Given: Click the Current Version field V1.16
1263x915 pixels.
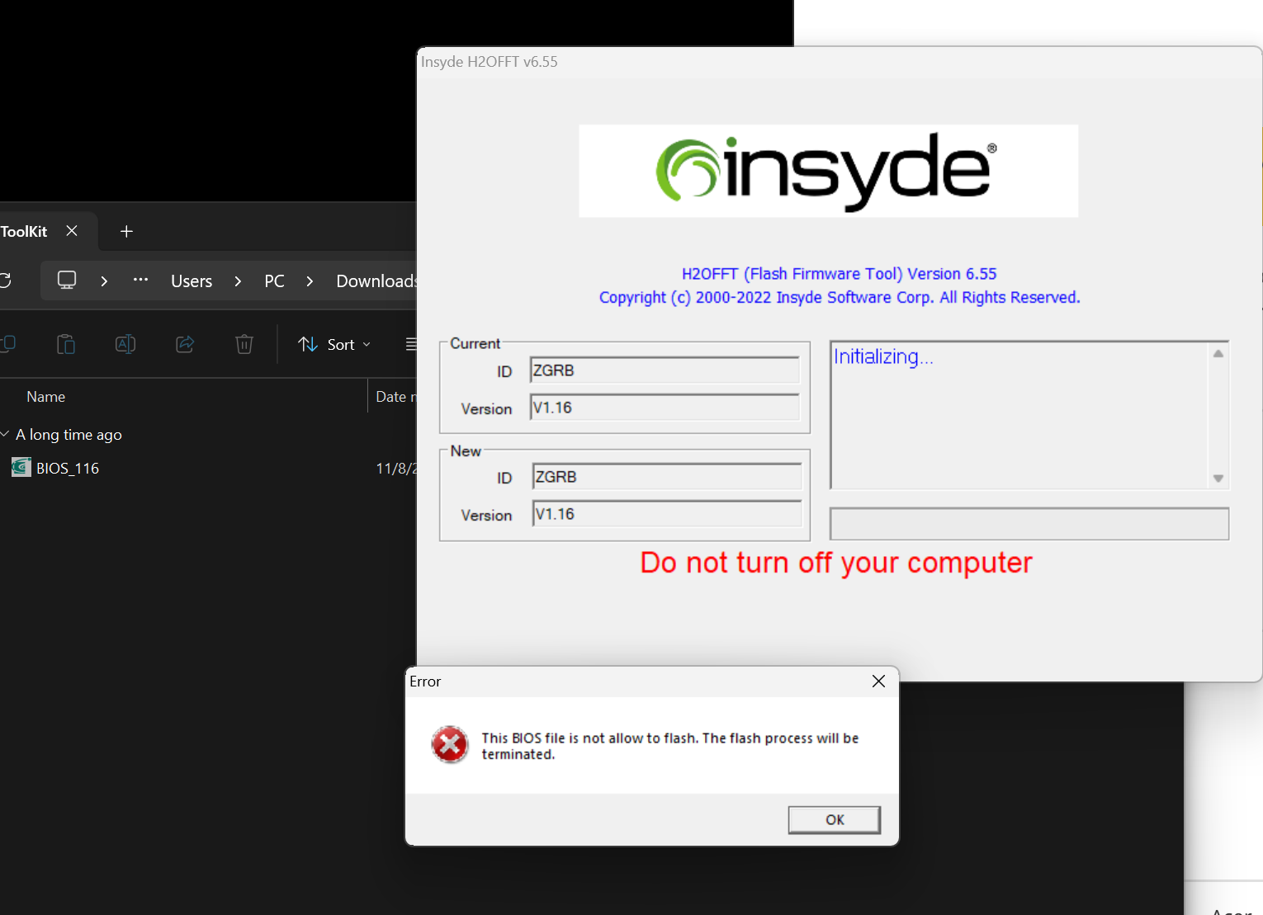Looking at the screenshot, I should pos(665,408).
